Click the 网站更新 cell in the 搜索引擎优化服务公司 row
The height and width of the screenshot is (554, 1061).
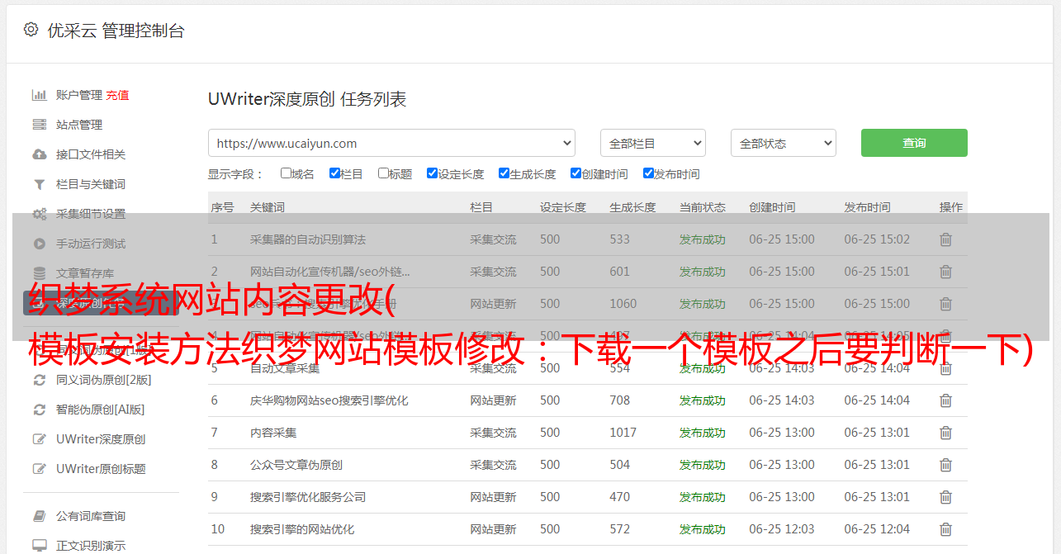pos(493,497)
